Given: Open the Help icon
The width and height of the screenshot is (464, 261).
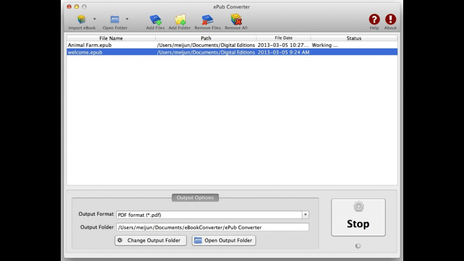Looking at the screenshot, I should click(374, 19).
